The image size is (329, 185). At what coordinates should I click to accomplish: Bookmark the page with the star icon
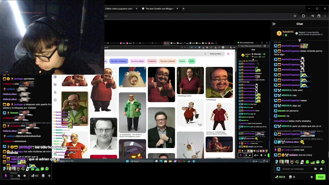pyautogui.click(x=295, y=16)
